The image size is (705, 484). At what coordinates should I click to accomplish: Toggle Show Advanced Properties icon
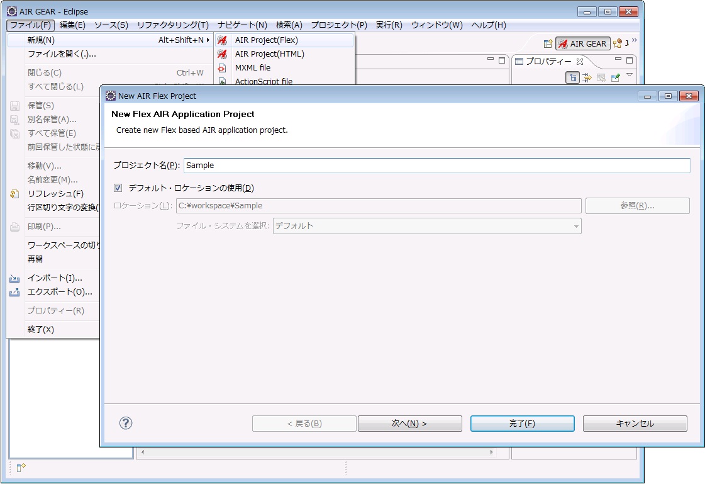[587, 77]
